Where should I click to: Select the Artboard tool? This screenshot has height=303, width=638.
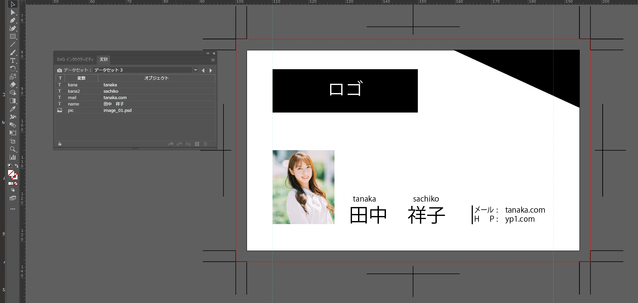pyautogui.click(x=13, y=141)
